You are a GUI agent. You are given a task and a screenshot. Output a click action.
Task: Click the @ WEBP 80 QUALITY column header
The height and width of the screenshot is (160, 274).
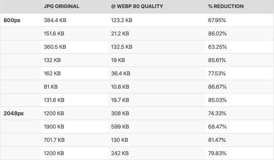(137, 6)
